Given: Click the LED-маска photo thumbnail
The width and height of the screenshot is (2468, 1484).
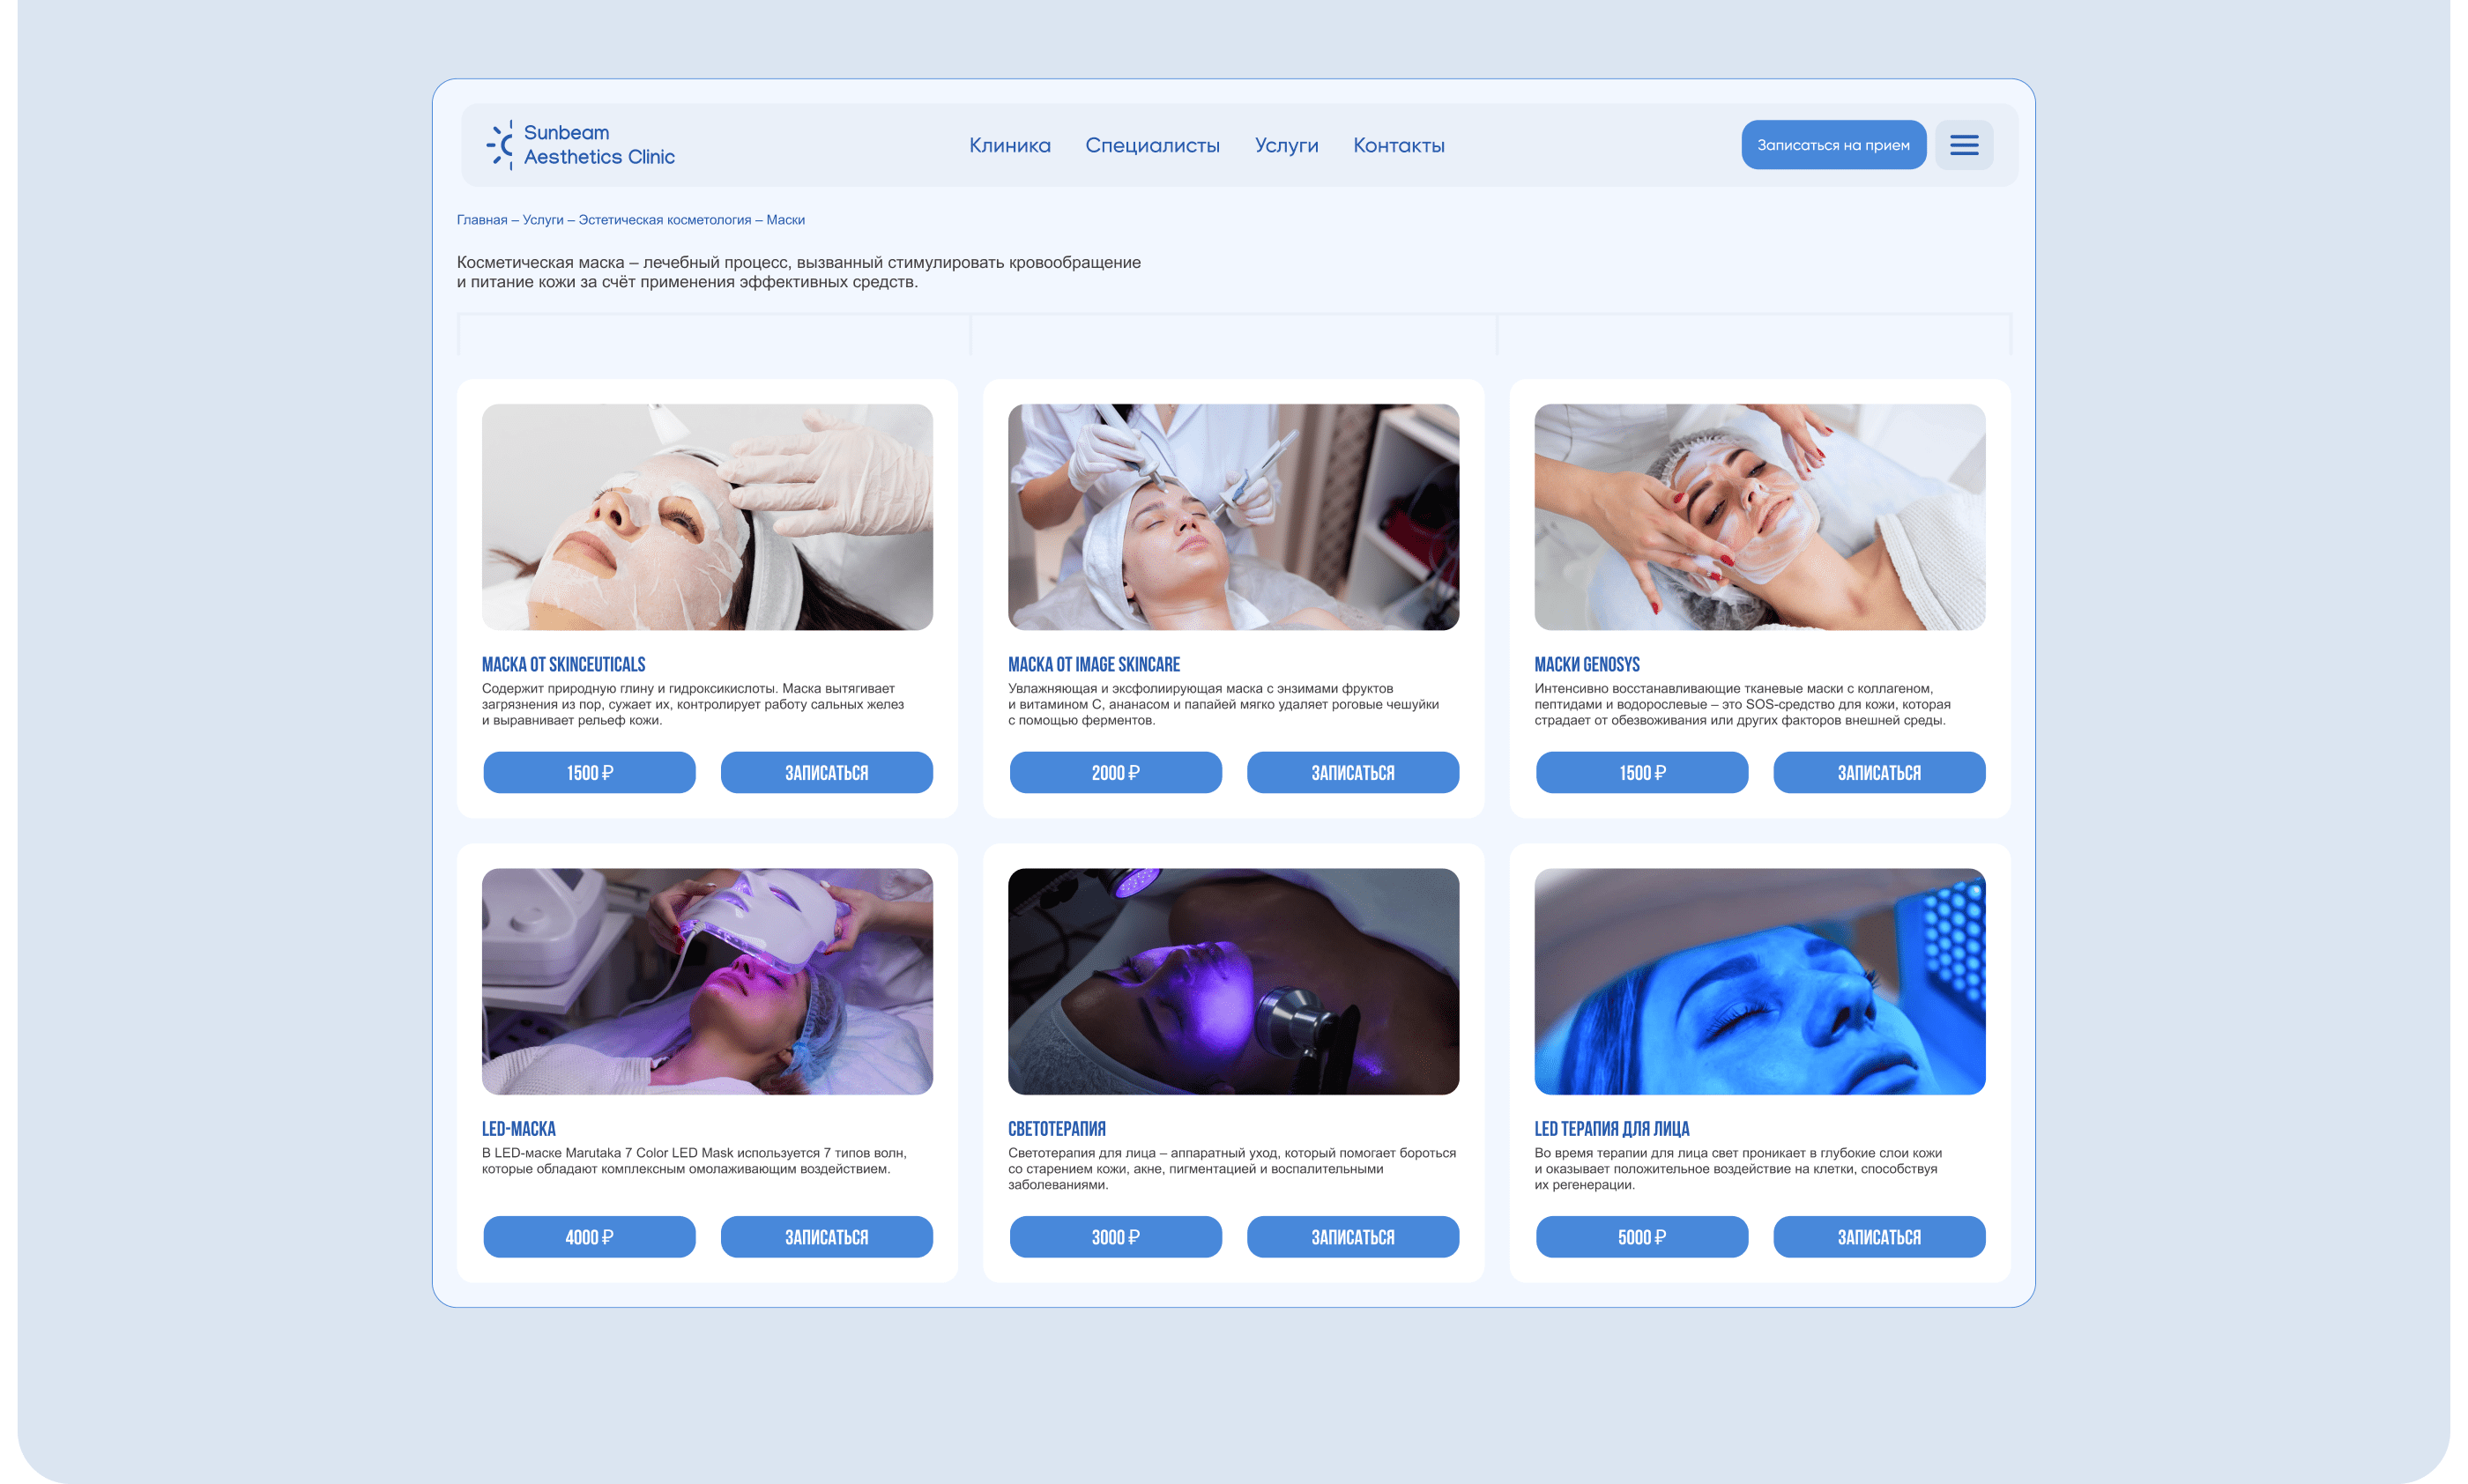Looking at the screenshot, I should (707, 981).
